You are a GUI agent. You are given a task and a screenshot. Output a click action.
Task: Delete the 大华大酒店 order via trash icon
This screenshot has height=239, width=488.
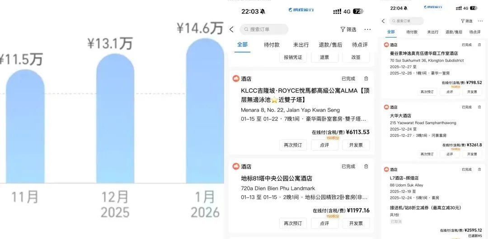(x=479, y=107)
